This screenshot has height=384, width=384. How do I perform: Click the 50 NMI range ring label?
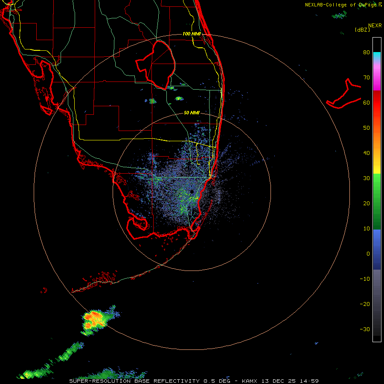tap(192, 113)
